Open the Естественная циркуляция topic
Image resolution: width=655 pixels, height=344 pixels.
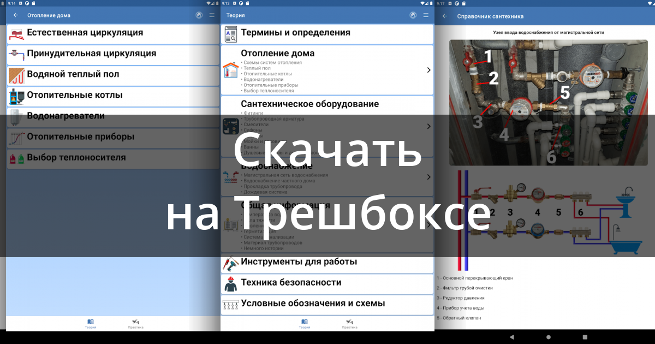click(x=112, y=33)
